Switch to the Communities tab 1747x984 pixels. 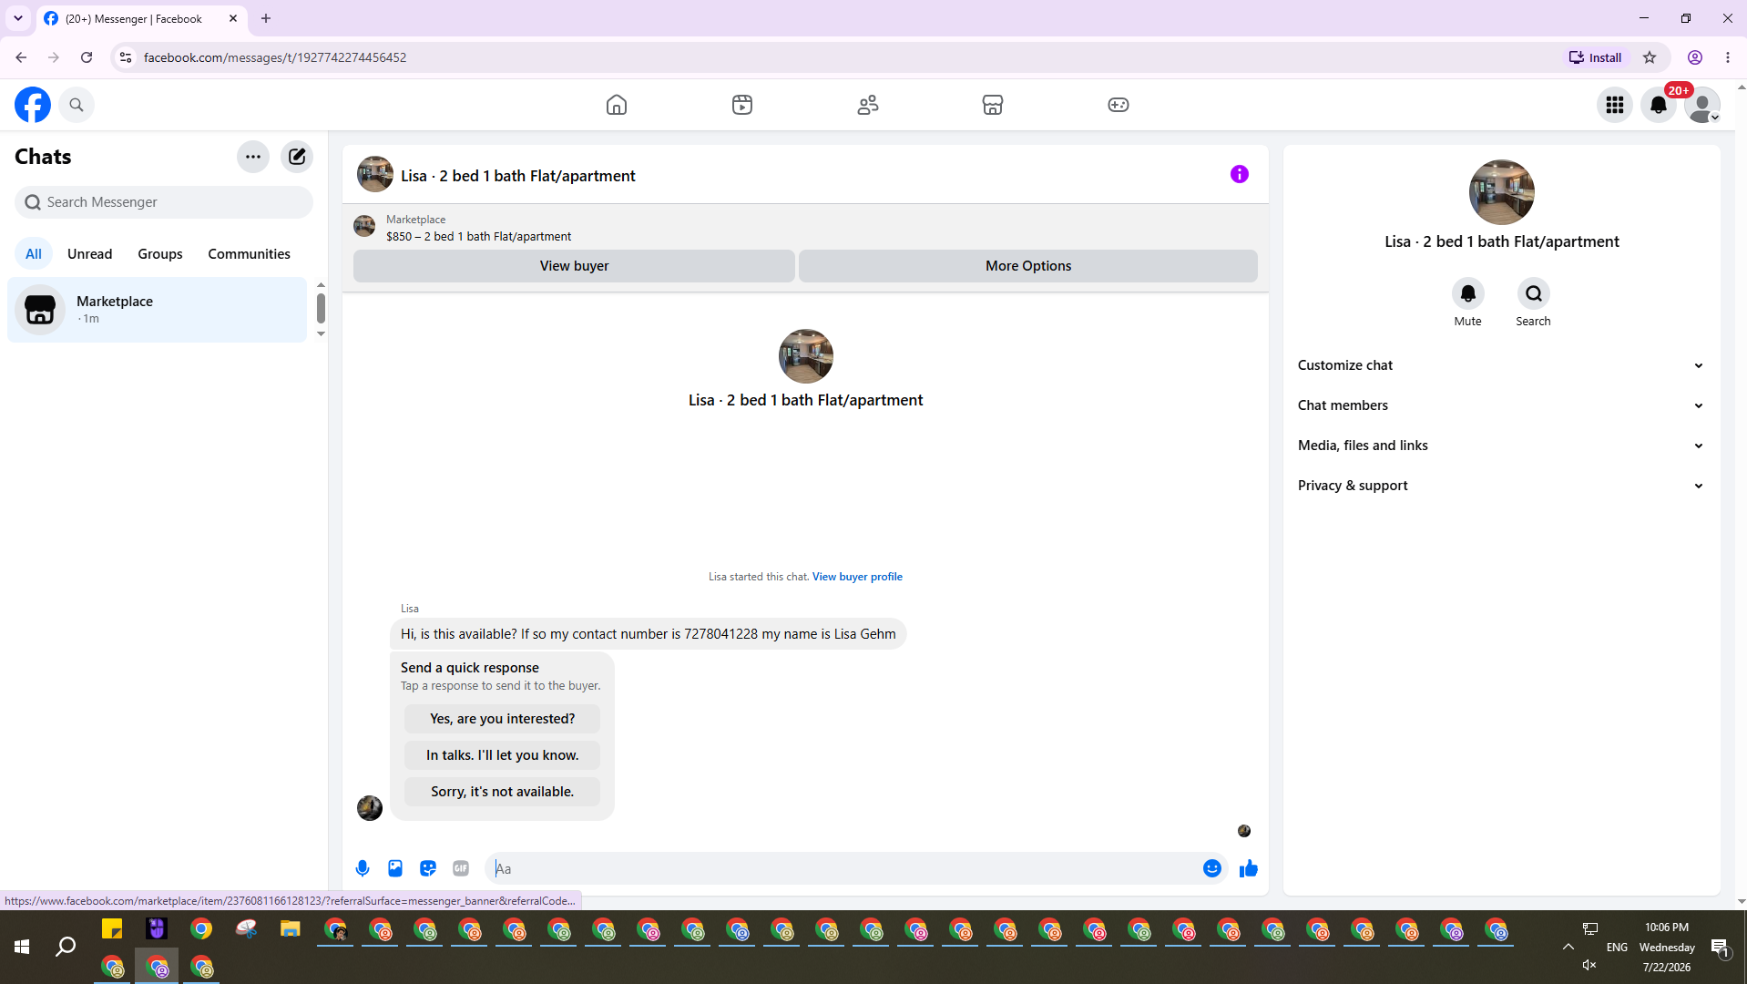(249, 254)
